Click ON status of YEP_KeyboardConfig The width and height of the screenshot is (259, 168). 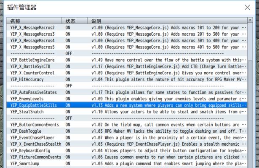point(68,150)
